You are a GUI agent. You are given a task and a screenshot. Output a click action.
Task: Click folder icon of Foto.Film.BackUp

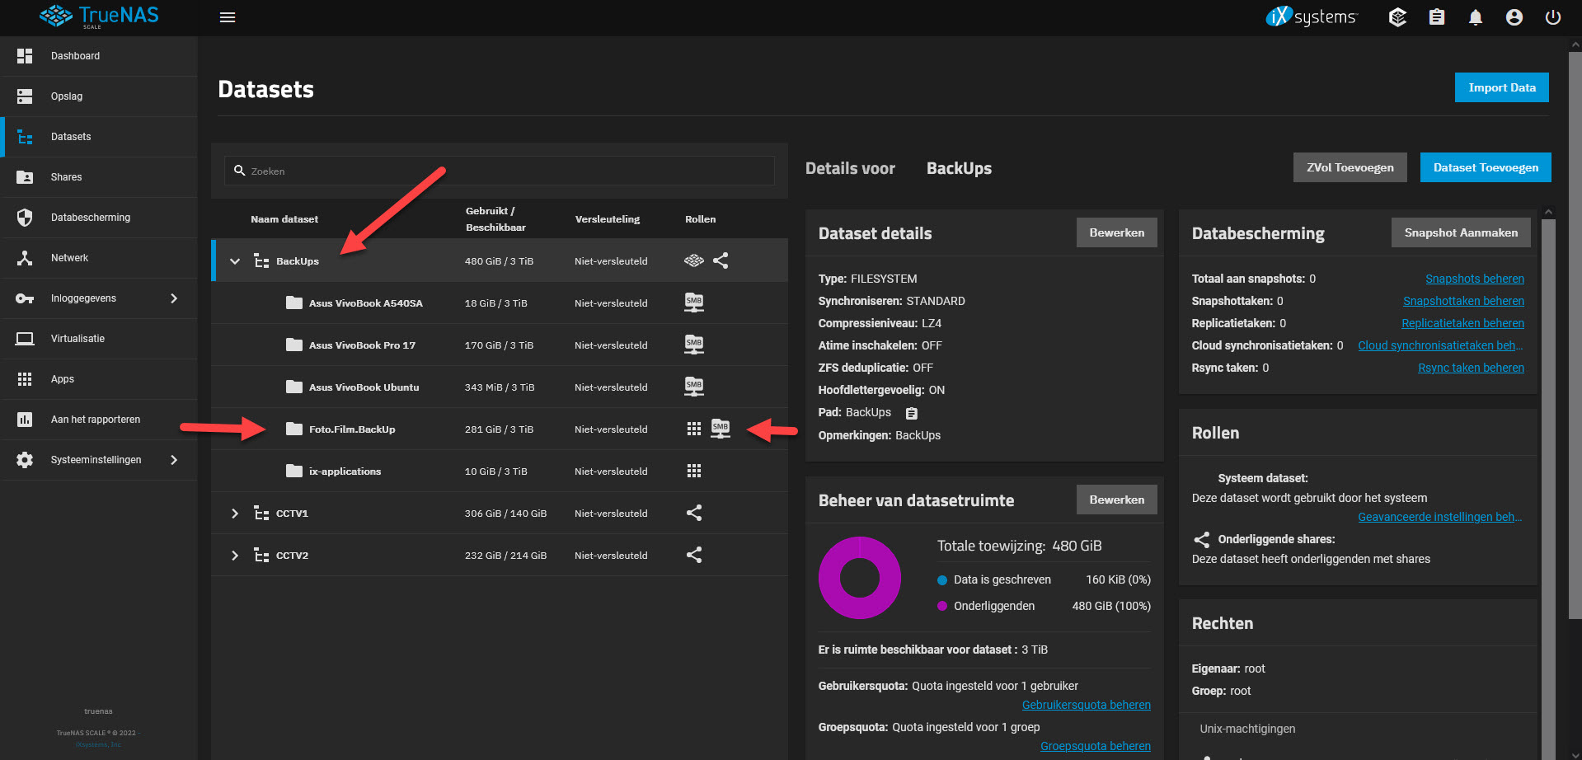(x=294, y=429)
